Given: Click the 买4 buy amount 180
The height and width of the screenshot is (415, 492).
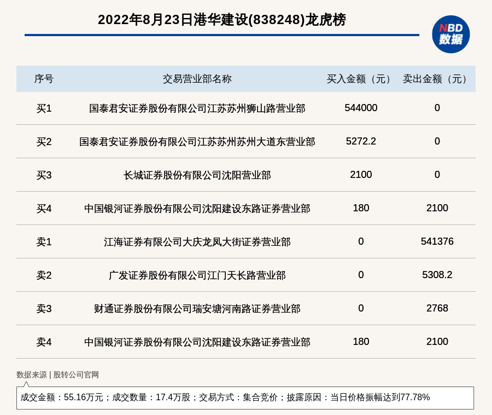Looking at the screenshot, I should (x=361, y=208).
